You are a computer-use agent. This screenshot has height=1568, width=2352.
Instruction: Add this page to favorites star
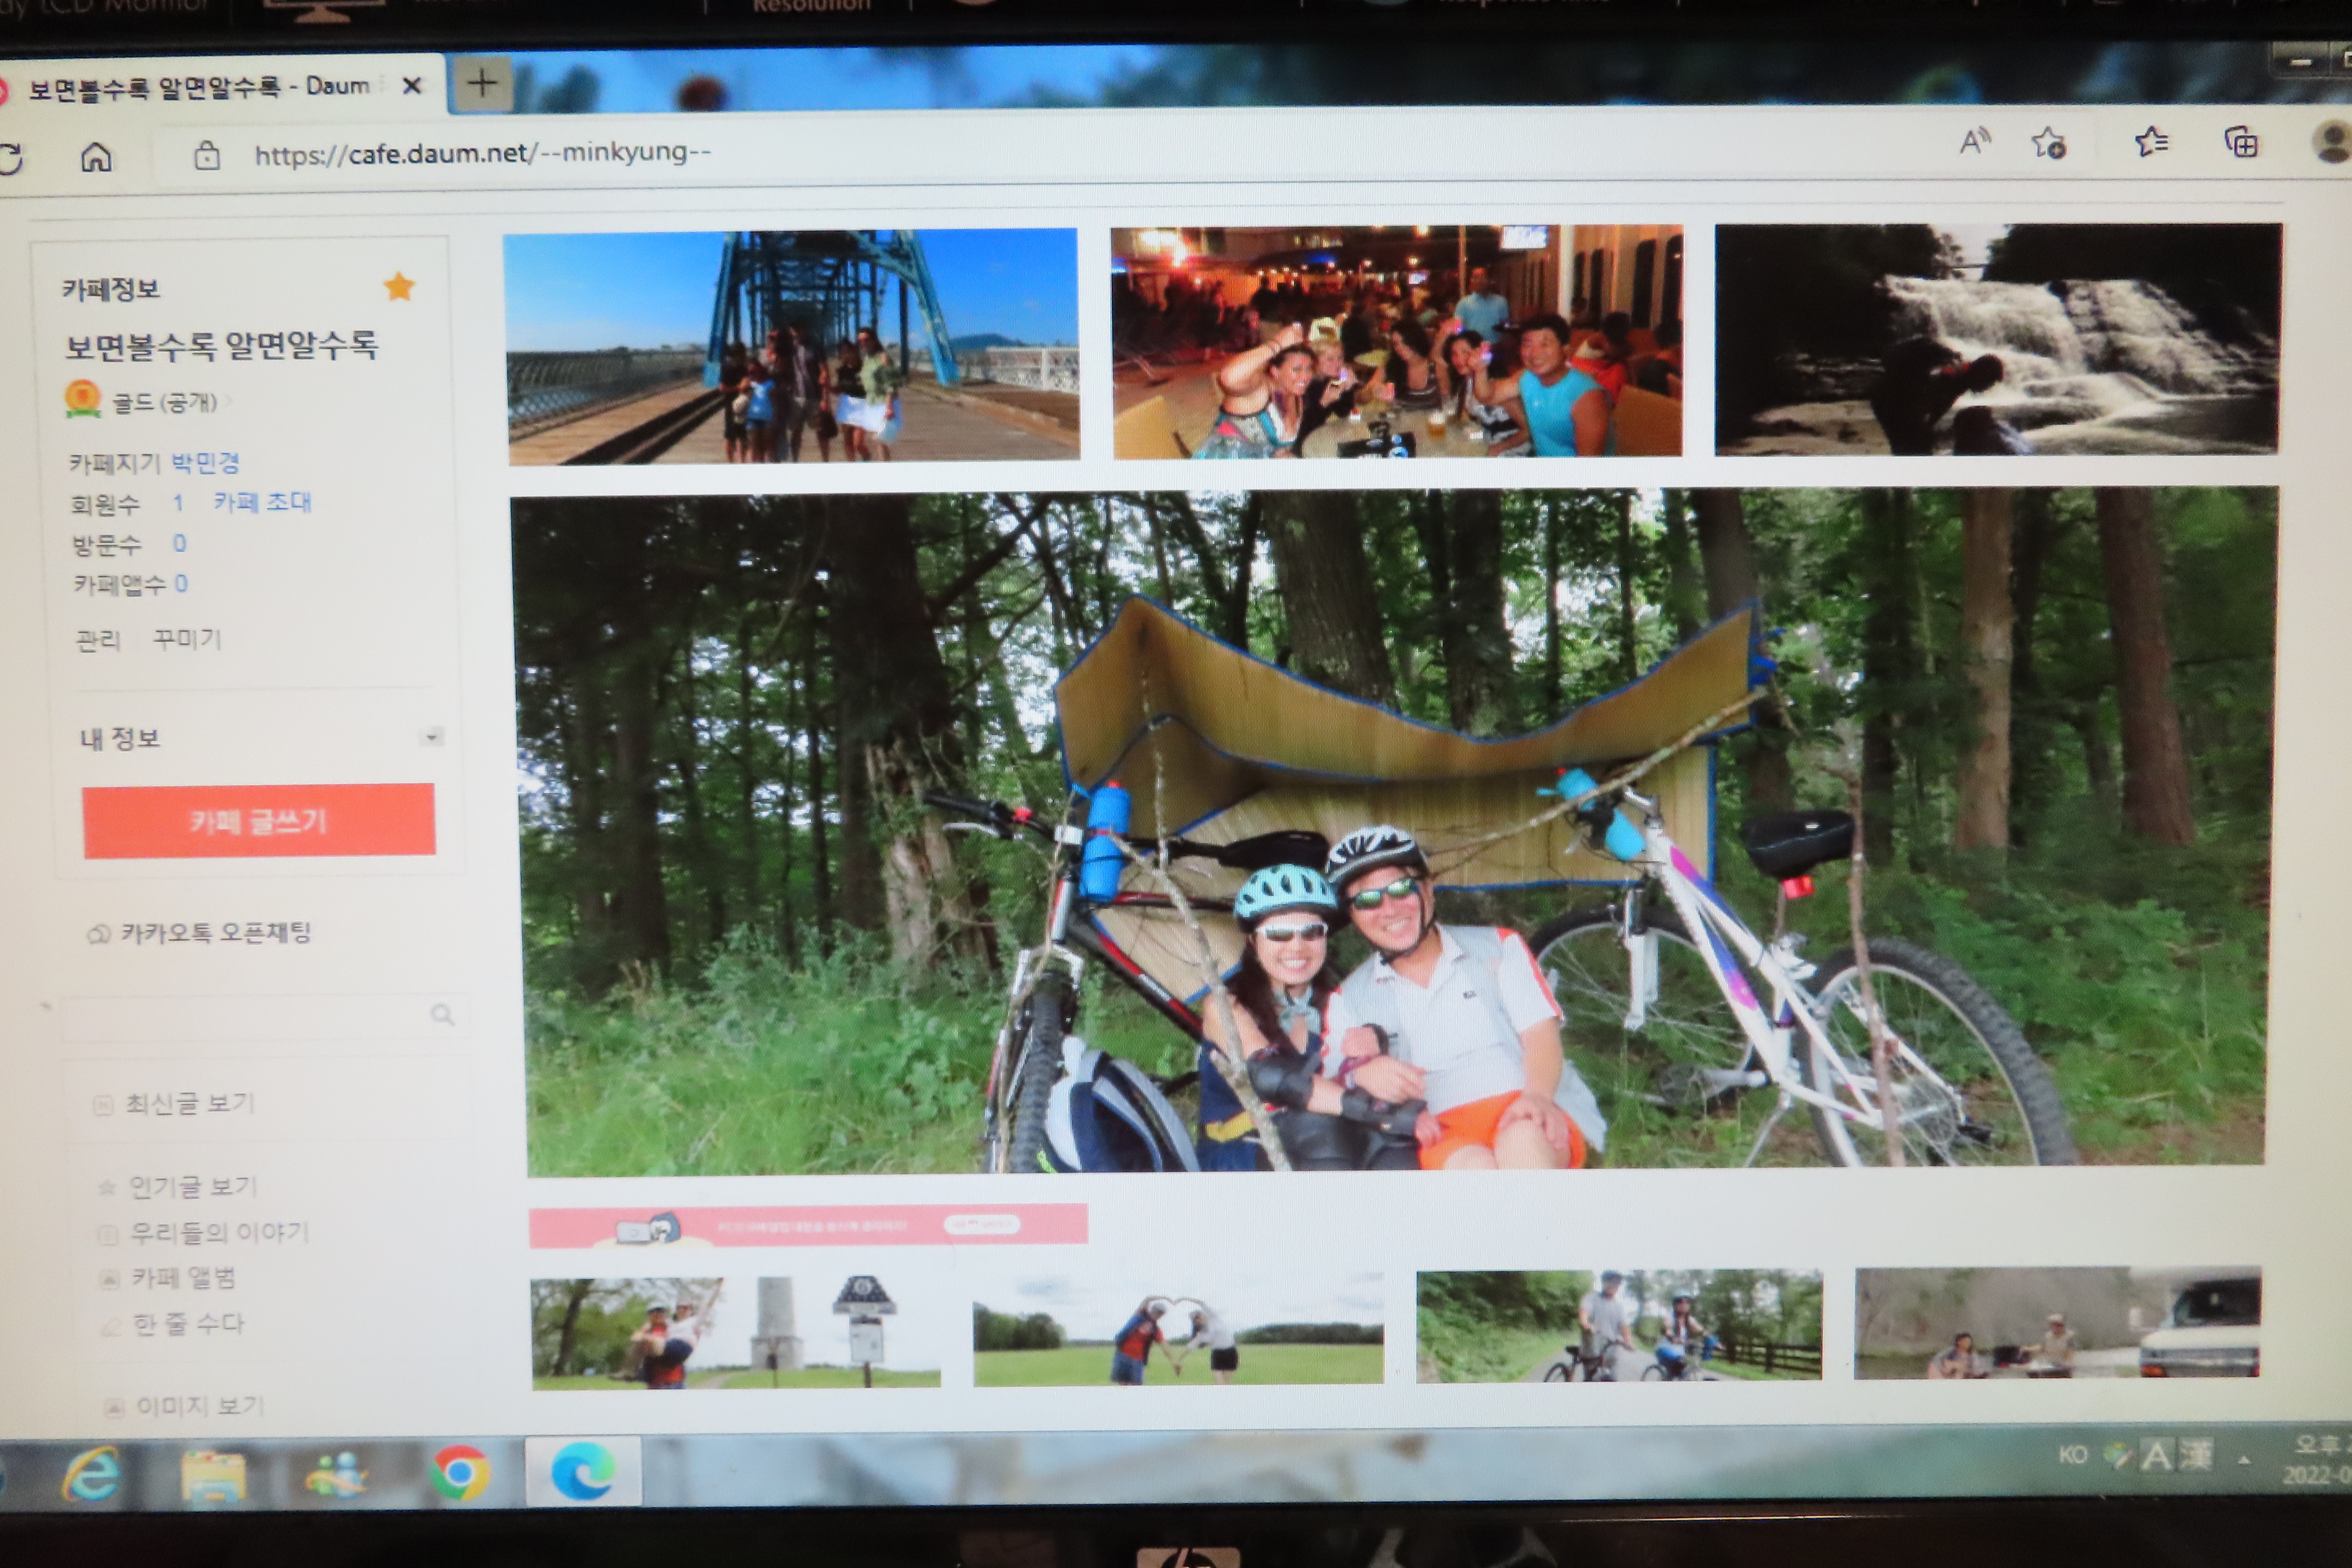tap(2048, 143)
